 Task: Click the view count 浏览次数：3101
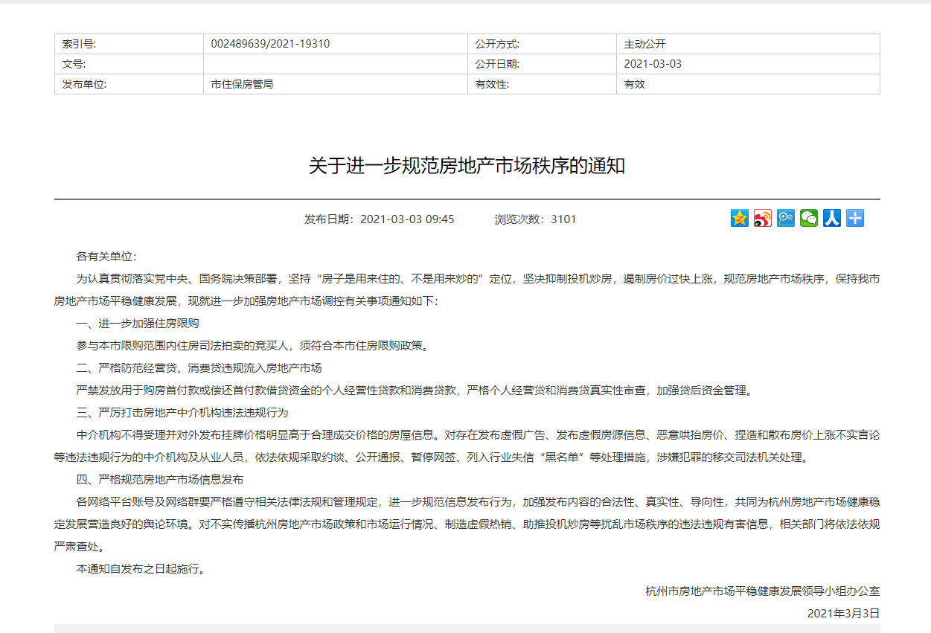[535, 219]
